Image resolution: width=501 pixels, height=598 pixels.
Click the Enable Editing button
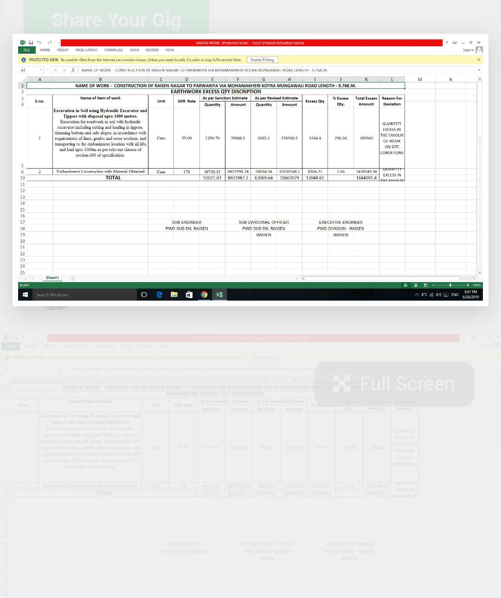click(262, 60)
